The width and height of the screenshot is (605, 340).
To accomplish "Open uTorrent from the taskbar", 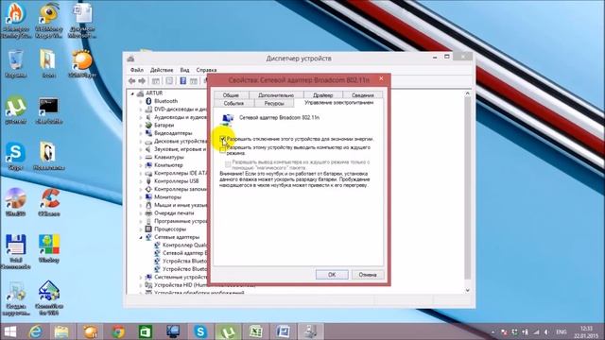I will (228, 331).
